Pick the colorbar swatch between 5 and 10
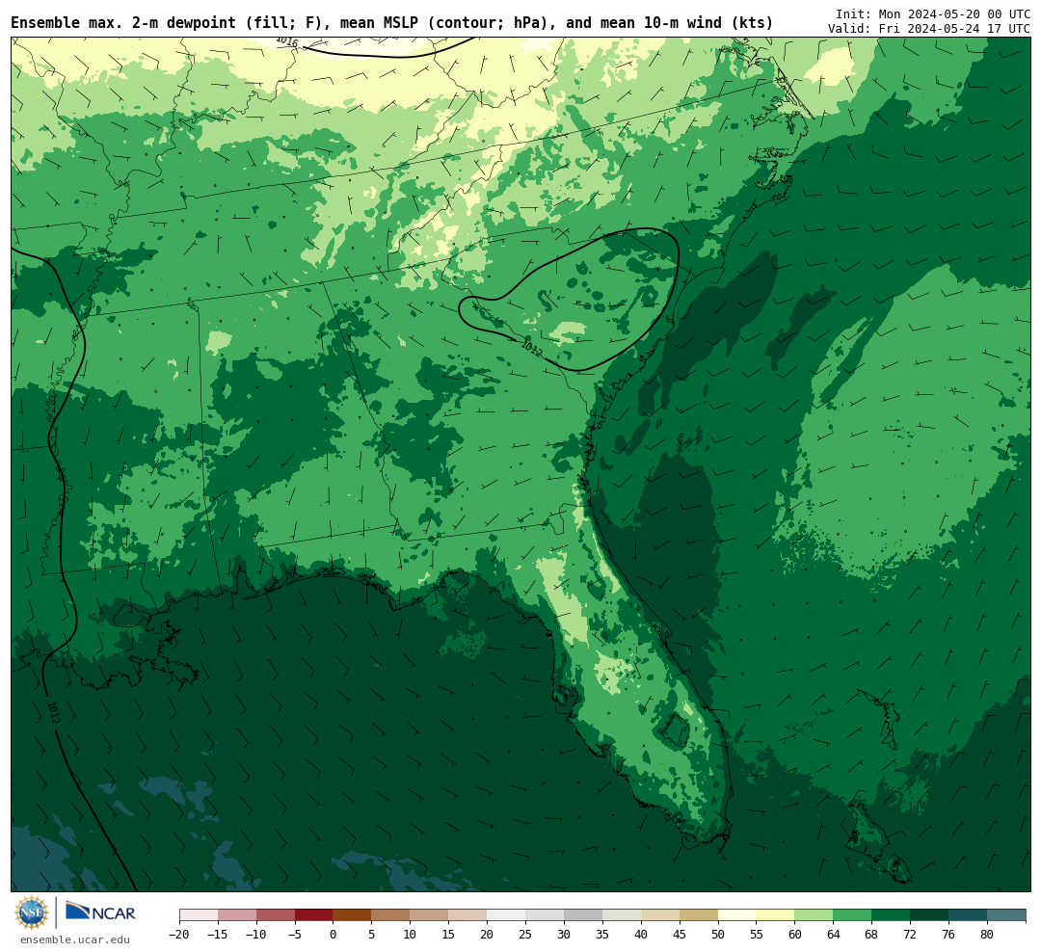 pyautogui.click(x=391, y=914)
